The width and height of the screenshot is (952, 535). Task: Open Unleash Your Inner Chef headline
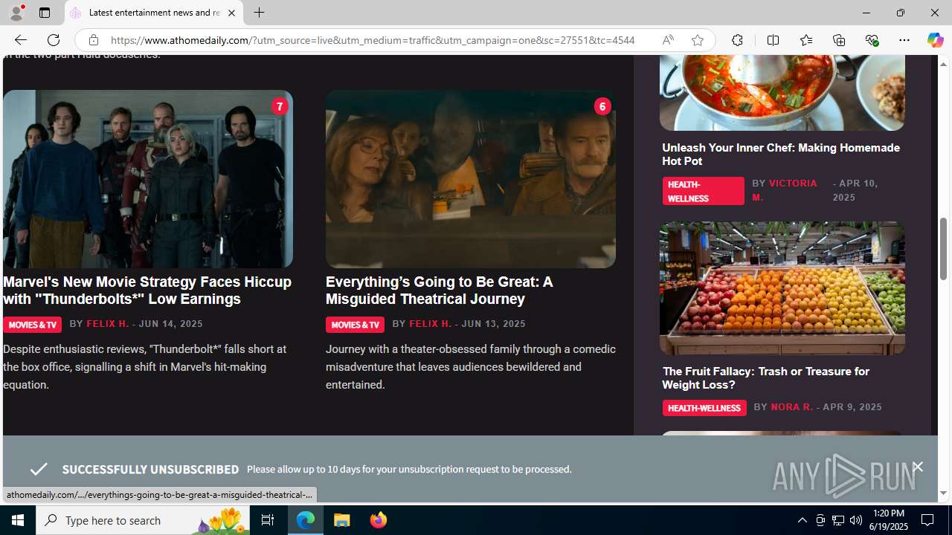pos(781,155)
